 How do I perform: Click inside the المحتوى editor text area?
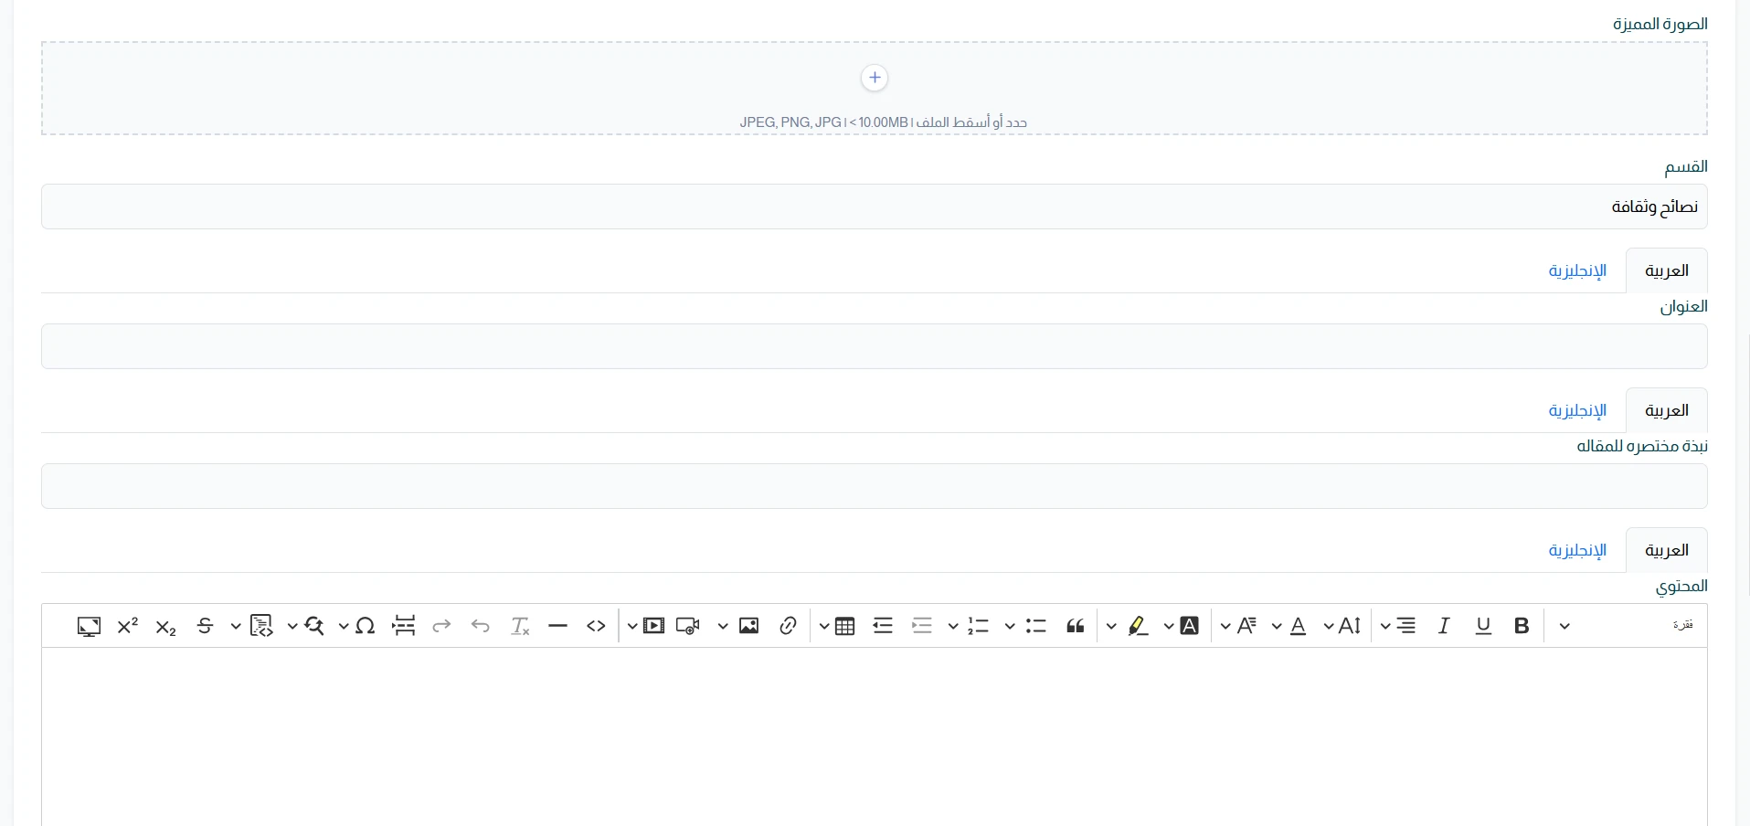point(875,736)
